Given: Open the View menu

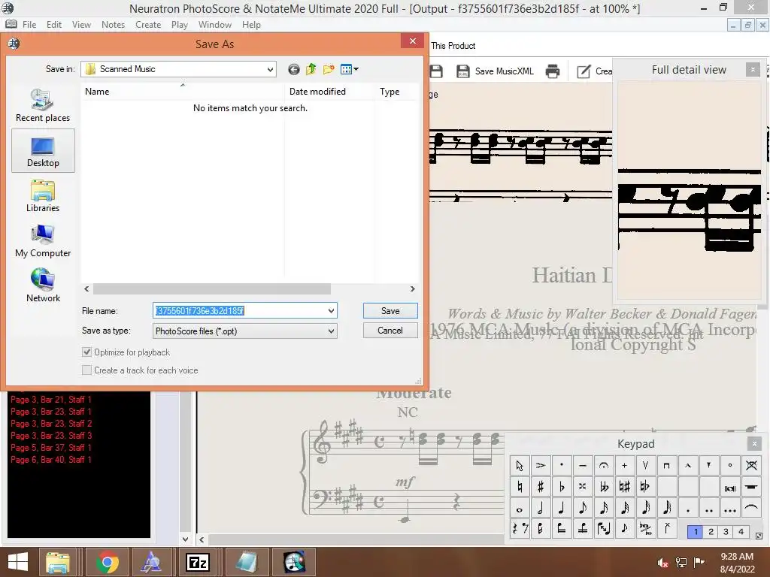Looking at the screenshot, I should click(81, 25).
